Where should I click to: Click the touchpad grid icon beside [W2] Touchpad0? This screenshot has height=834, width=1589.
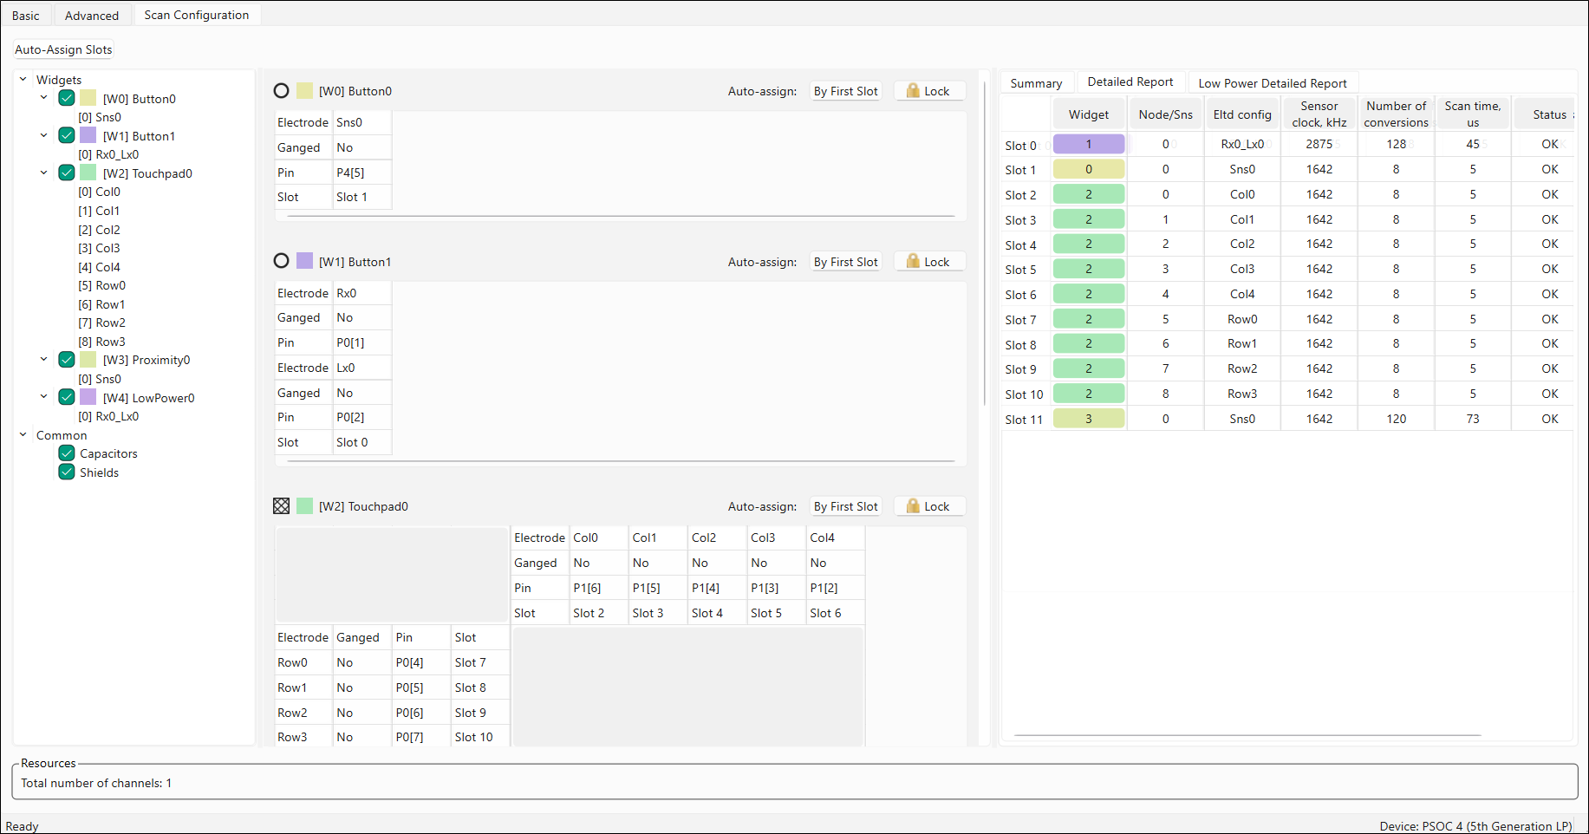point(281,506)
